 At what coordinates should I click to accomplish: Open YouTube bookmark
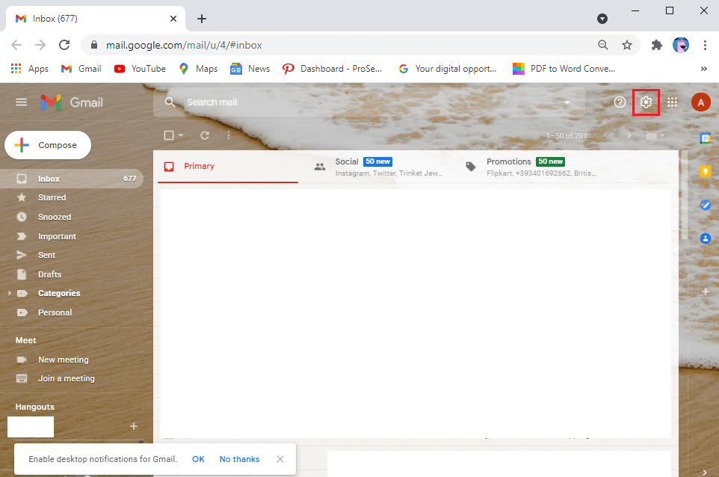point(140,69)
